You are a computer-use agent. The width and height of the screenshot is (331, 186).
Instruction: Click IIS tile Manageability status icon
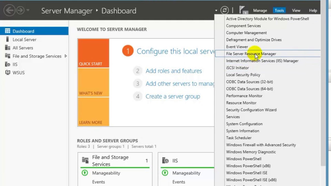click(165, 173)
